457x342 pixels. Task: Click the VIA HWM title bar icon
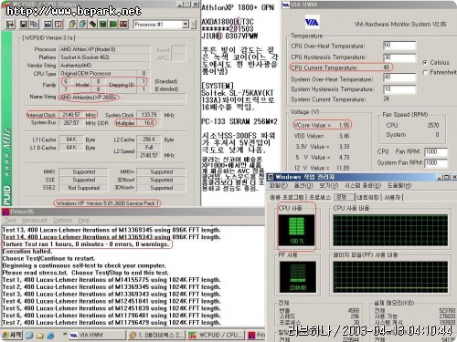(285, 5)
